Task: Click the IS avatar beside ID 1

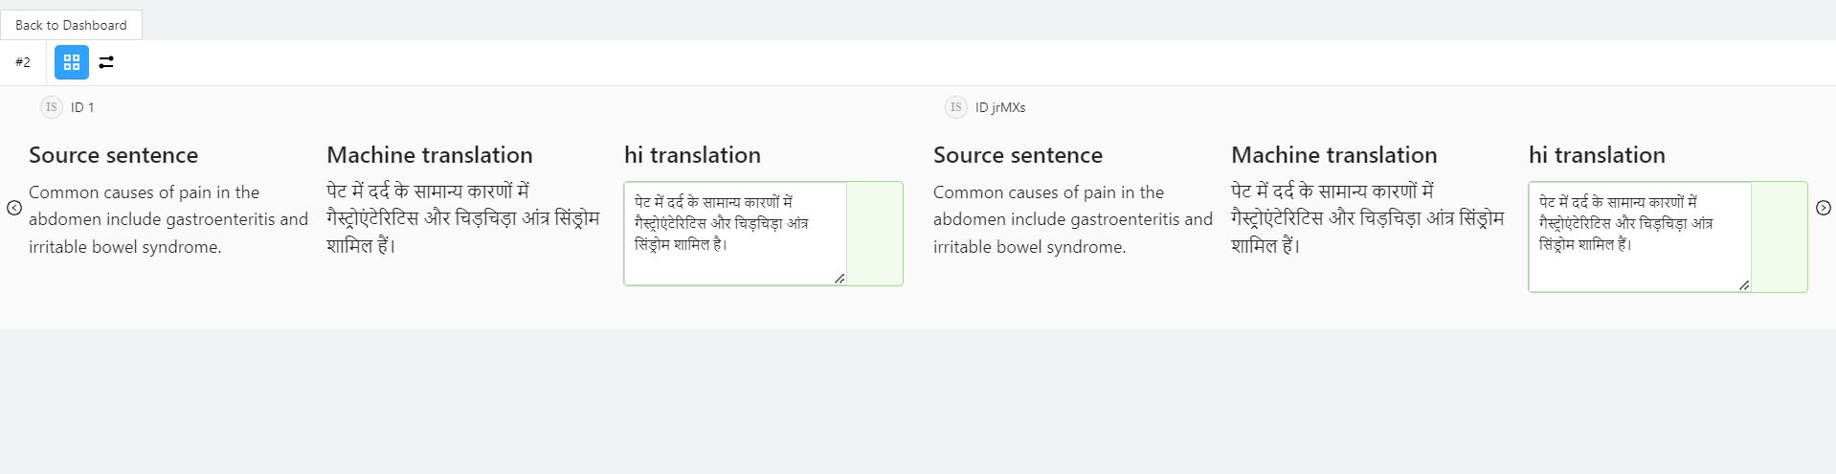Action: (52, 107)
